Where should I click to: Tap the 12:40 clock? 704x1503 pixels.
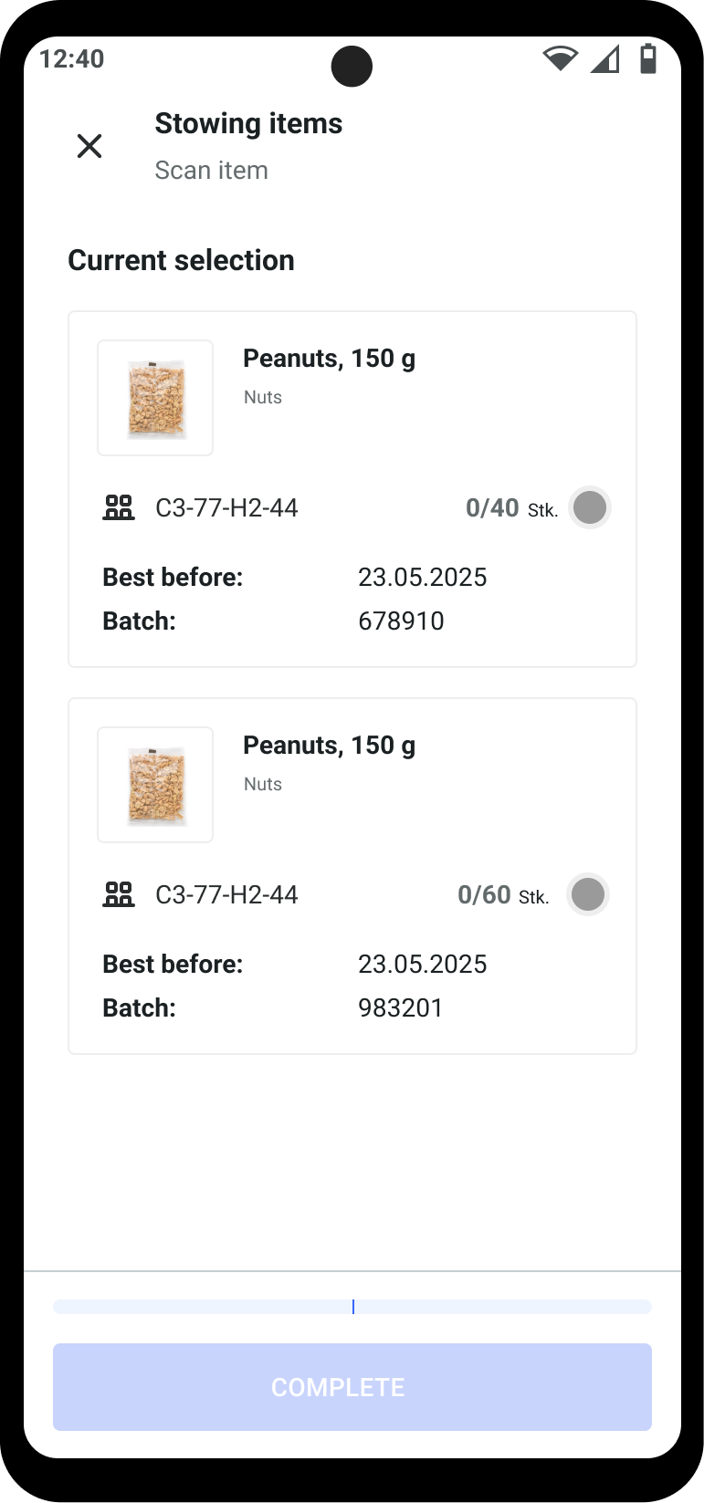click(72, 59)
